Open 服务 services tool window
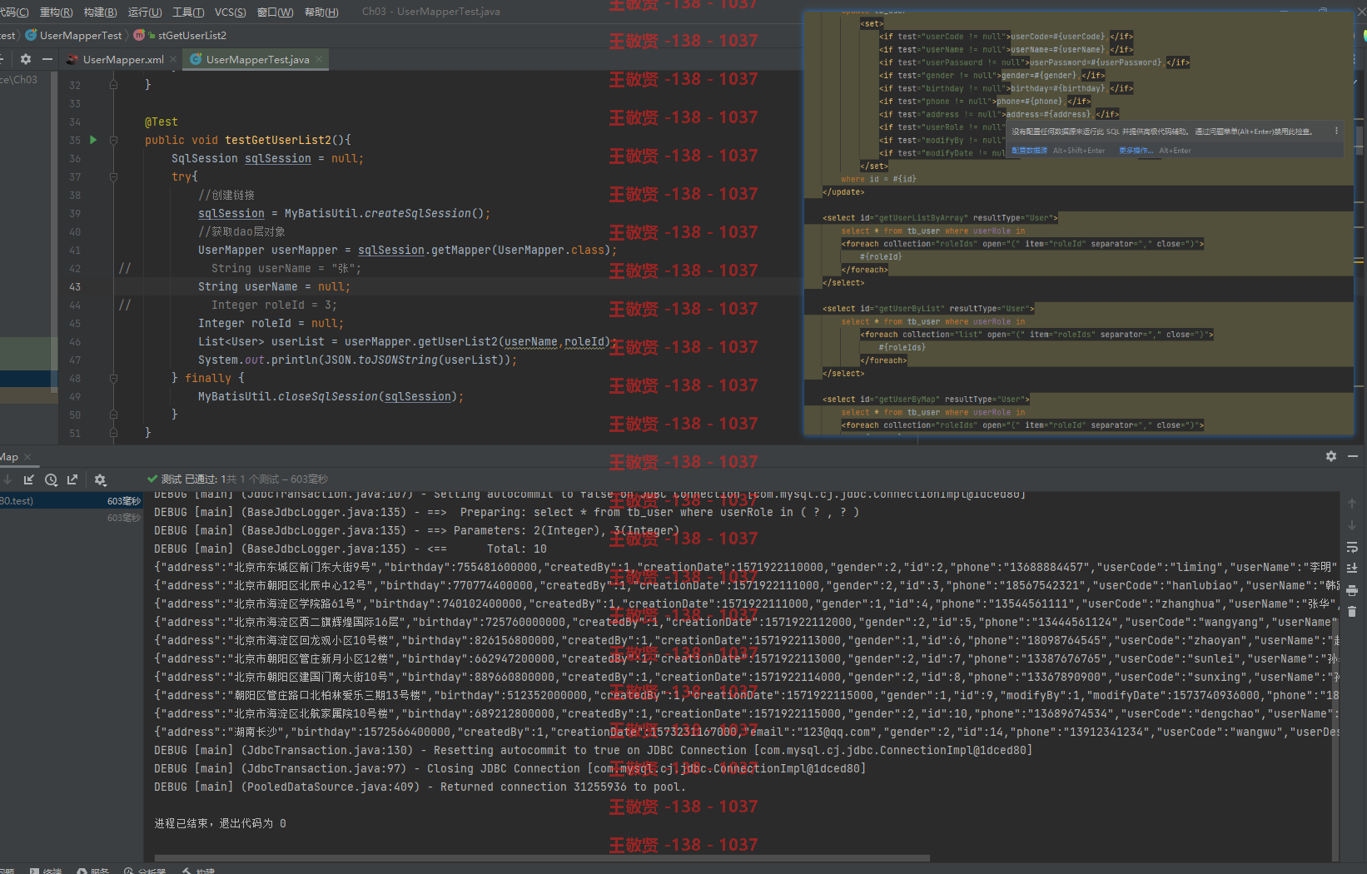The width and height of the screenshot is (1367, 874). tap(93, 870)
